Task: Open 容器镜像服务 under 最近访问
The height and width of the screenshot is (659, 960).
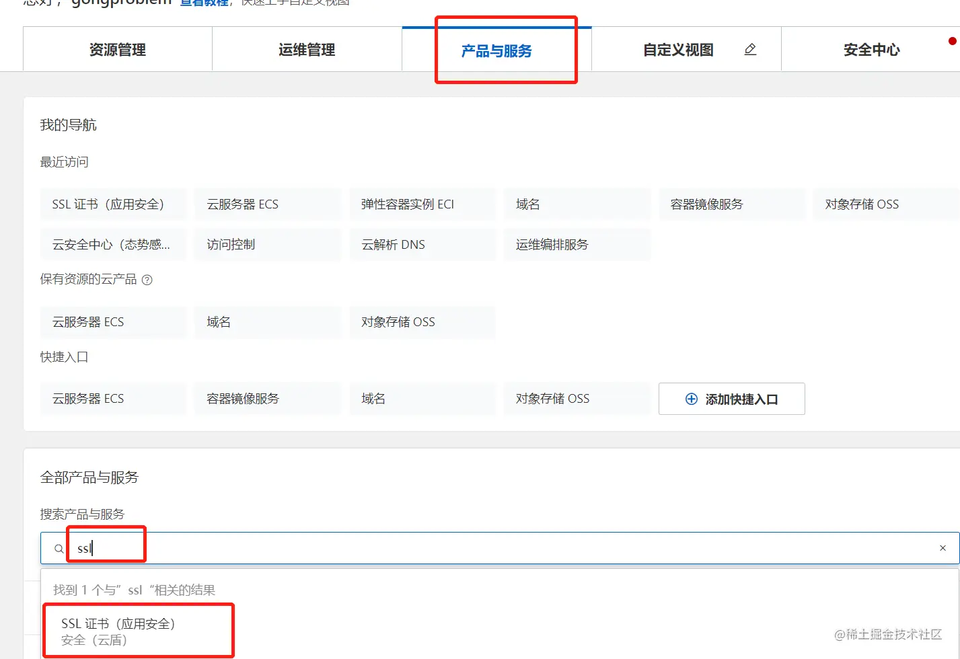Action: click(732, 204)
